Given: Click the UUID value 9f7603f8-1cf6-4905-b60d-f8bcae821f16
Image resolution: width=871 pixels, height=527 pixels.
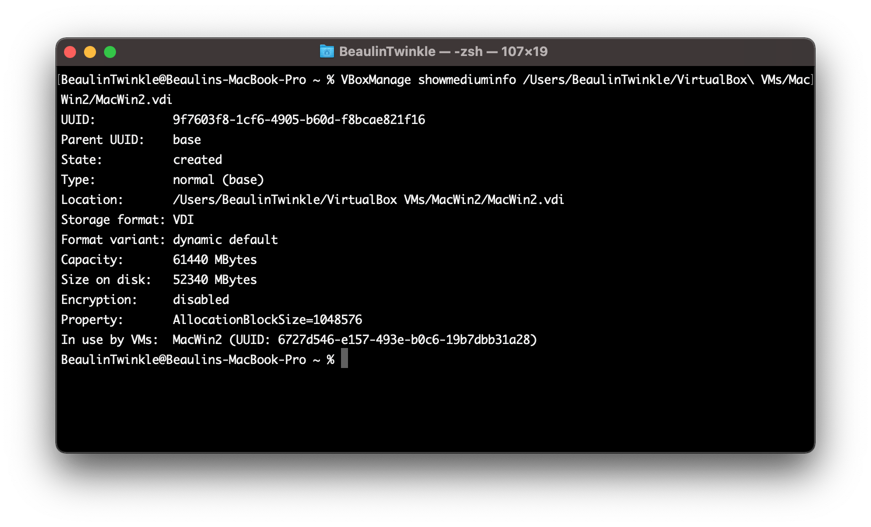Looking at the screenshot, I should (x=298, y=119).
